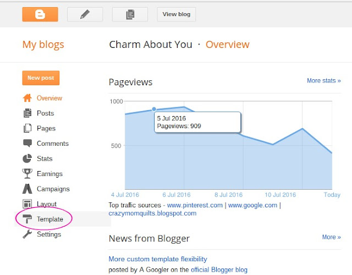Click the post list documents icon
This screenshot has width=352, height=275.
(130, 14)
